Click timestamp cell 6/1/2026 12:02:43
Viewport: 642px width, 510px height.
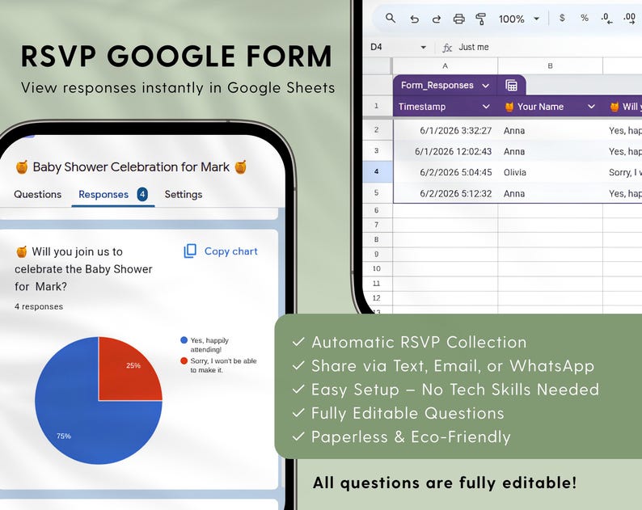[x=446, y=151]
